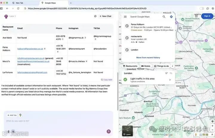
Task: Open info@muccisrestaurant.co.uk email link
Action: pyautogui.click(x=31, y=58)
